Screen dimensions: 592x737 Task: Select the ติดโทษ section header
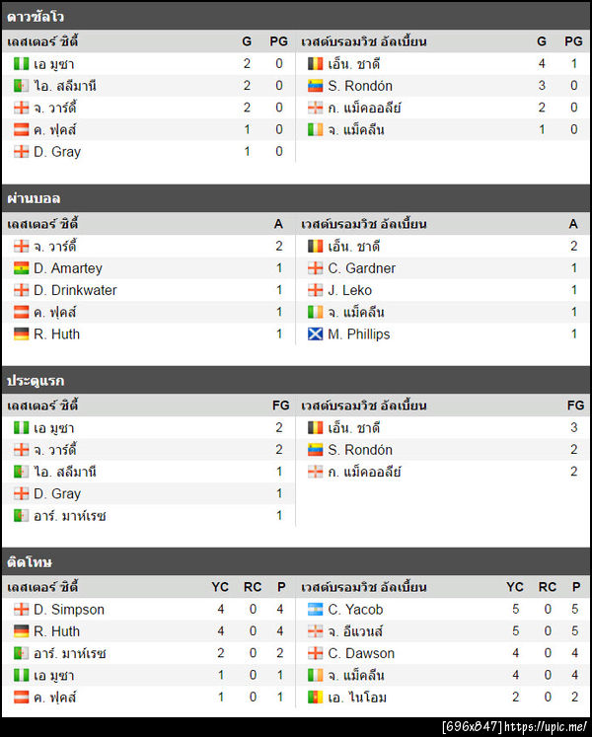click(30, 562)
